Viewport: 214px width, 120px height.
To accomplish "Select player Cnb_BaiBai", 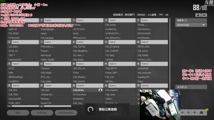I will (152, 55).
